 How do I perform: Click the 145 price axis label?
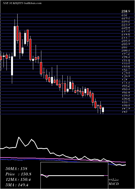pos(124,112)
